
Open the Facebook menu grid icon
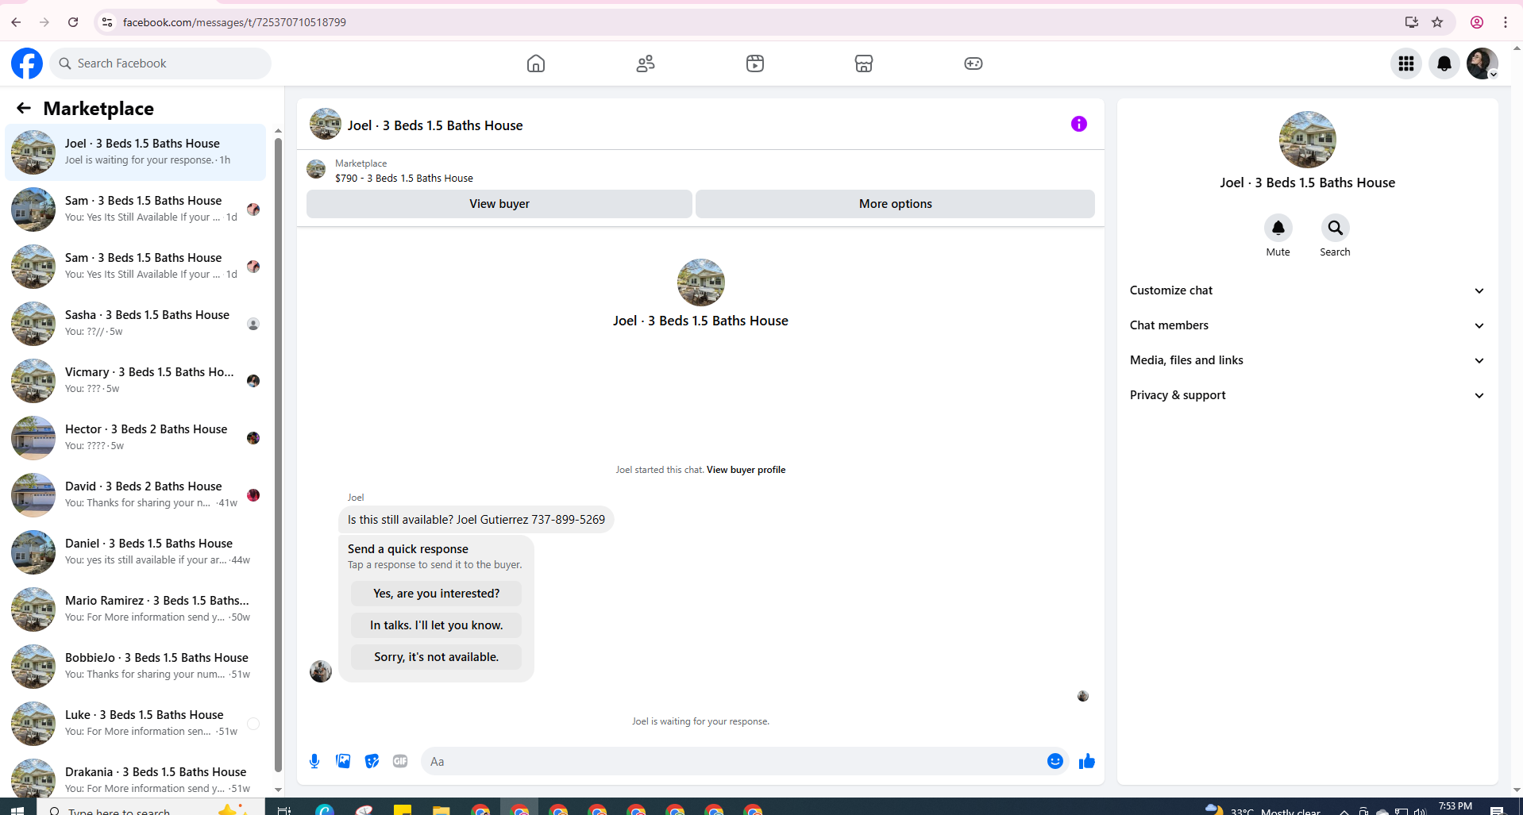[x=1406, y=63]
